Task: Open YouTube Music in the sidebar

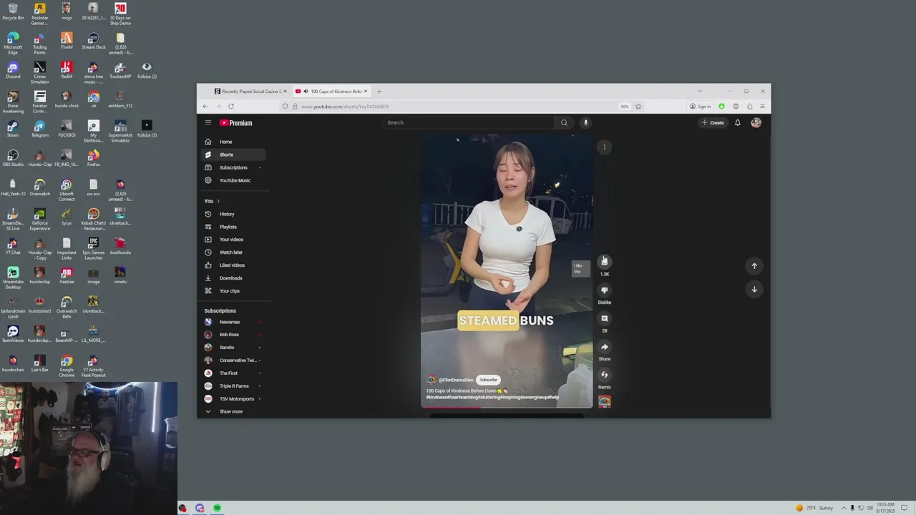Action: 233,180
